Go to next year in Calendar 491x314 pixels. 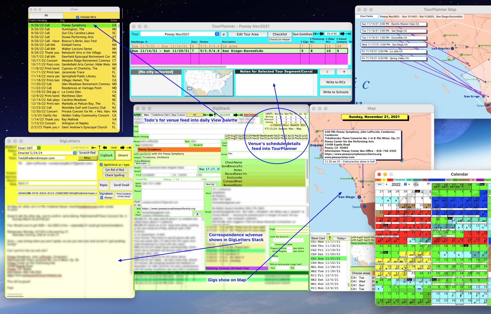point(410,184)
